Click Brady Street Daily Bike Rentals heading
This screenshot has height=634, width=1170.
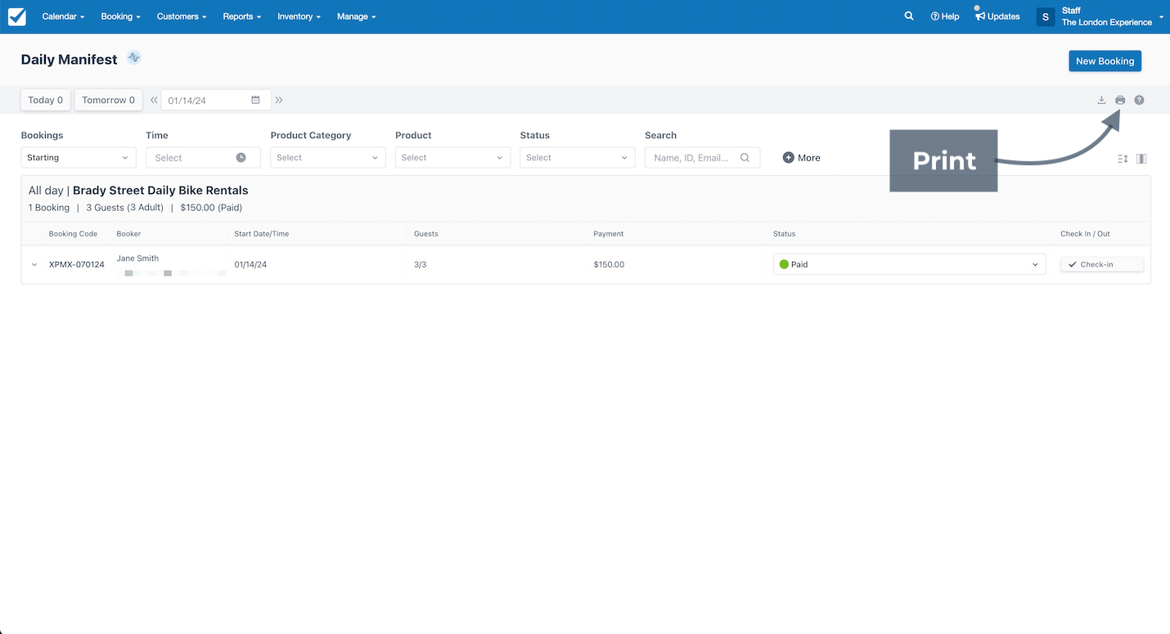[160, 191]
